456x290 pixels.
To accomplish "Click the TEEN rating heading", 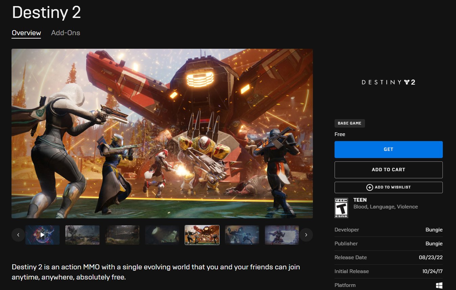I will [360, 200].
